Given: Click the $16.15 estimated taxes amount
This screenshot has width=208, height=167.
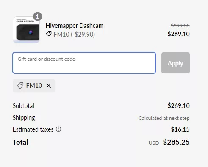Looking at the screenshot, I should [x=180, y=129].
